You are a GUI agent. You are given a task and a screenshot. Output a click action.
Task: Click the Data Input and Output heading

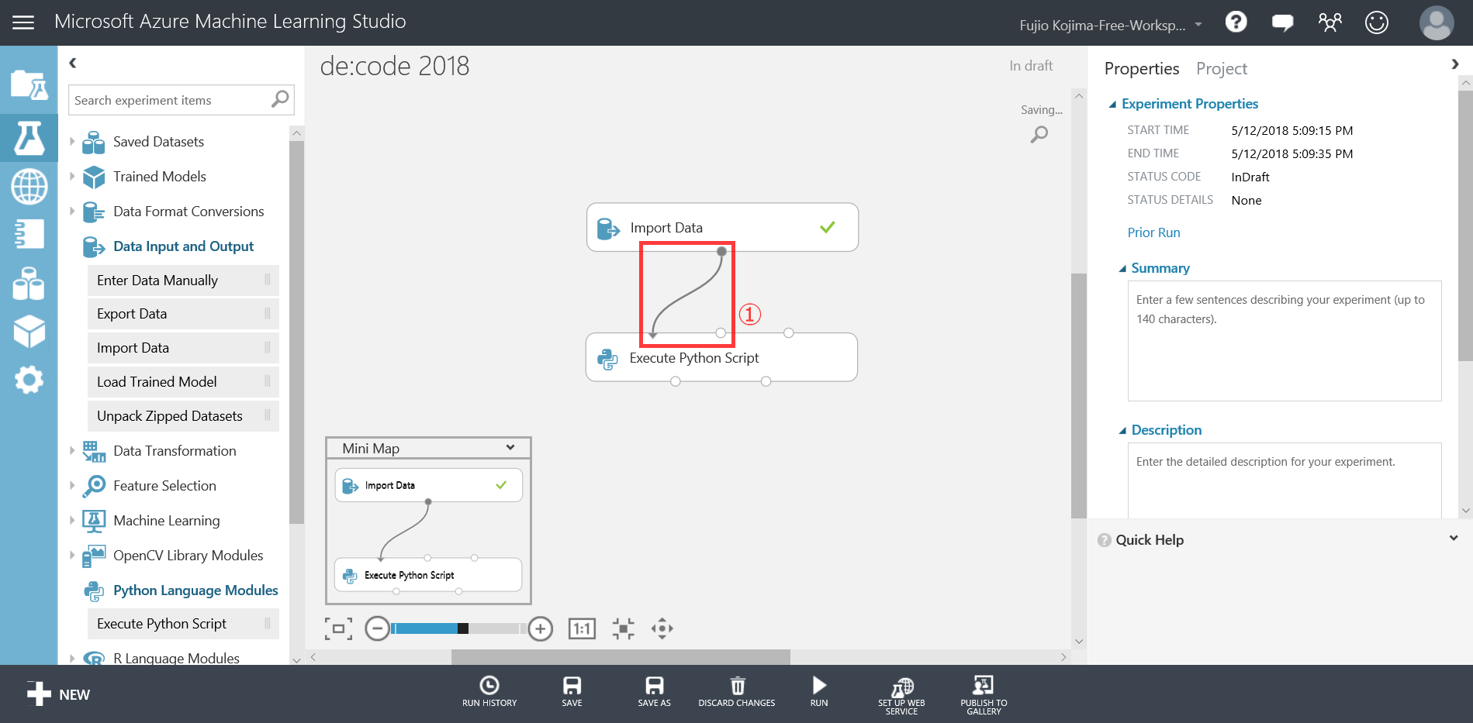click(x=183, y=246)
